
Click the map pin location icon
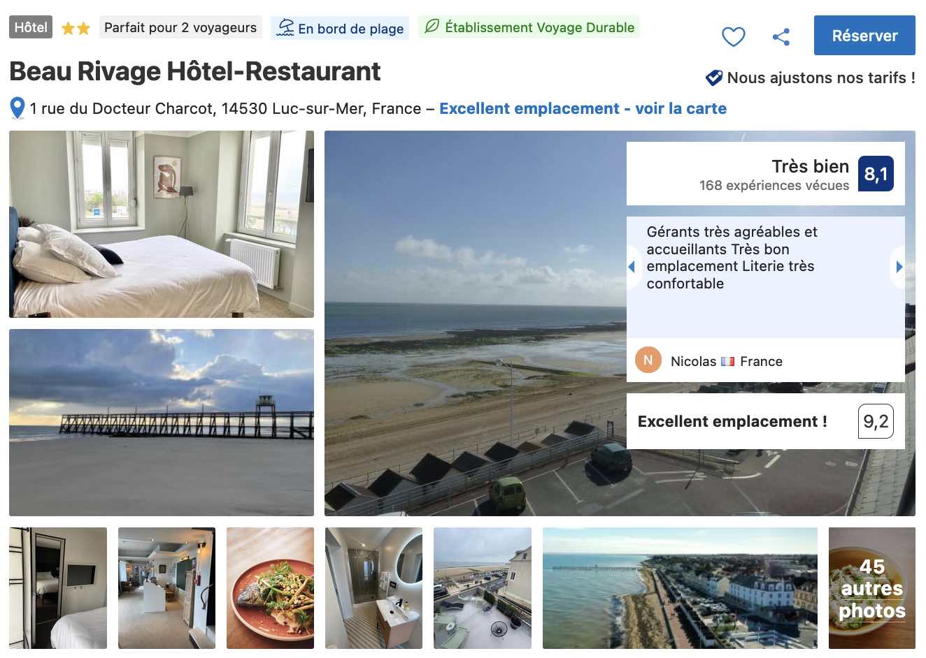(17, 108)
